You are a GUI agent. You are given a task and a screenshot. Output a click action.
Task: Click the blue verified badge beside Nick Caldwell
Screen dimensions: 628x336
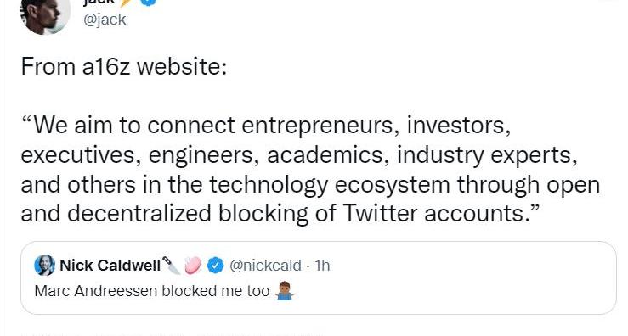pyautogui.click(x=215, y=266)
